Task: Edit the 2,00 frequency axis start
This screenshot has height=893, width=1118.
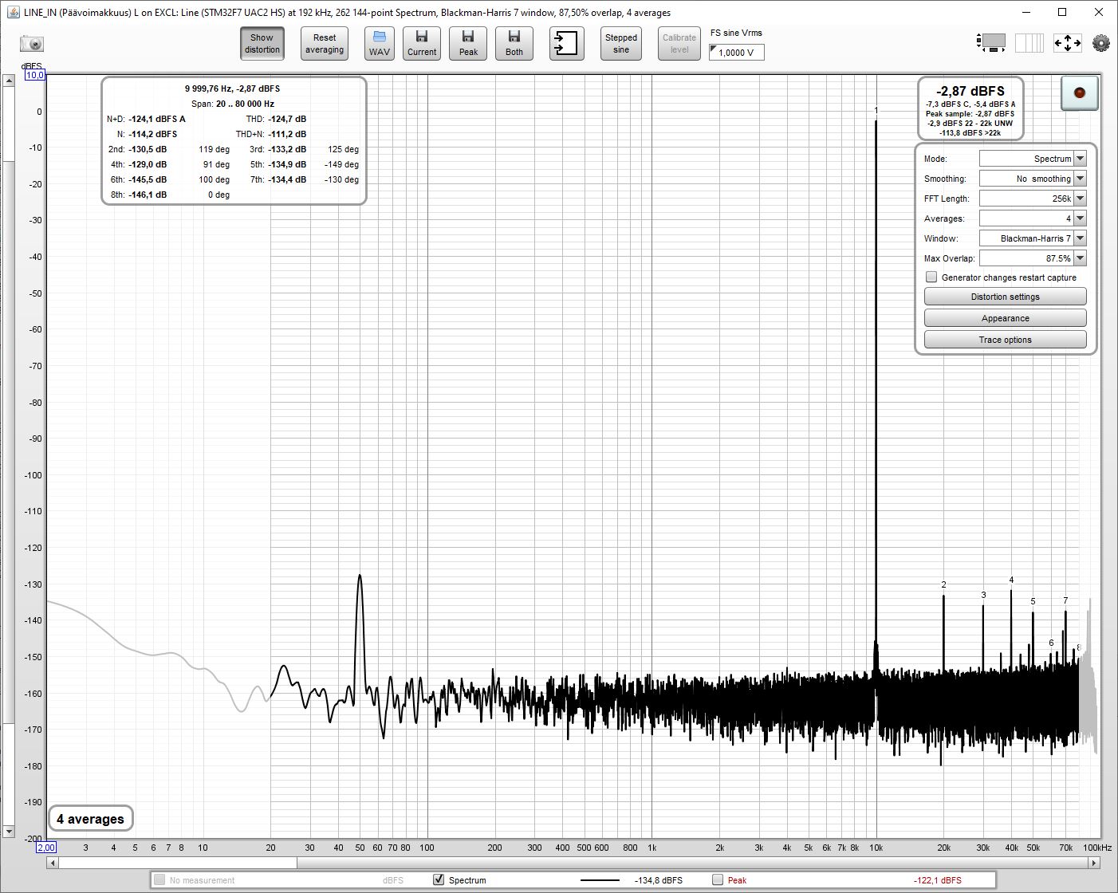Action: 45,848
